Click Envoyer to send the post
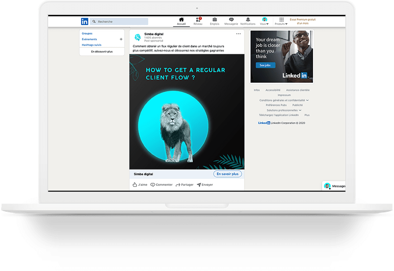The width and height of the screenshot is (394, 271). [x=205, y=185]
